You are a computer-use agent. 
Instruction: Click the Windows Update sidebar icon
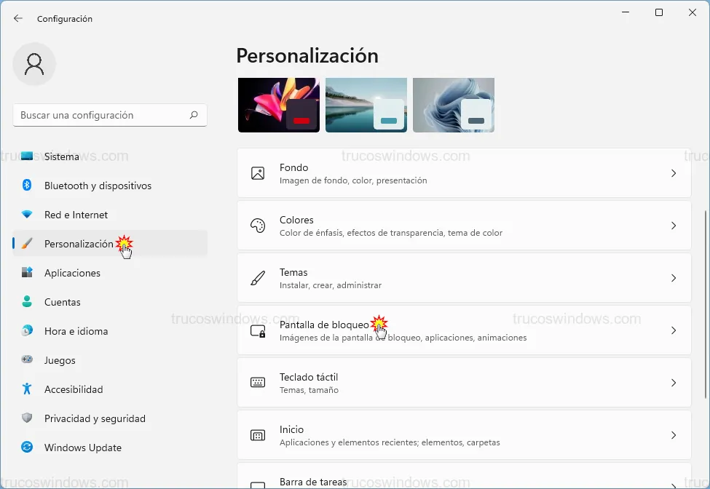pos(27,448)
